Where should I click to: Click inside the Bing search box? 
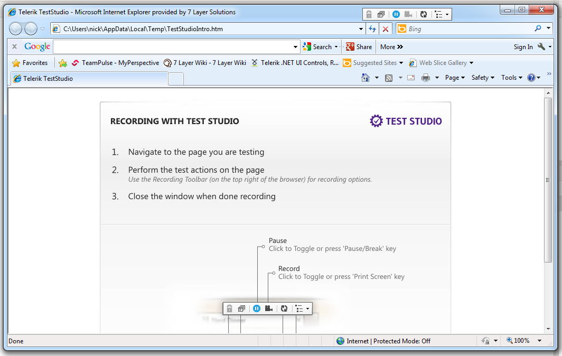point(470,29)
